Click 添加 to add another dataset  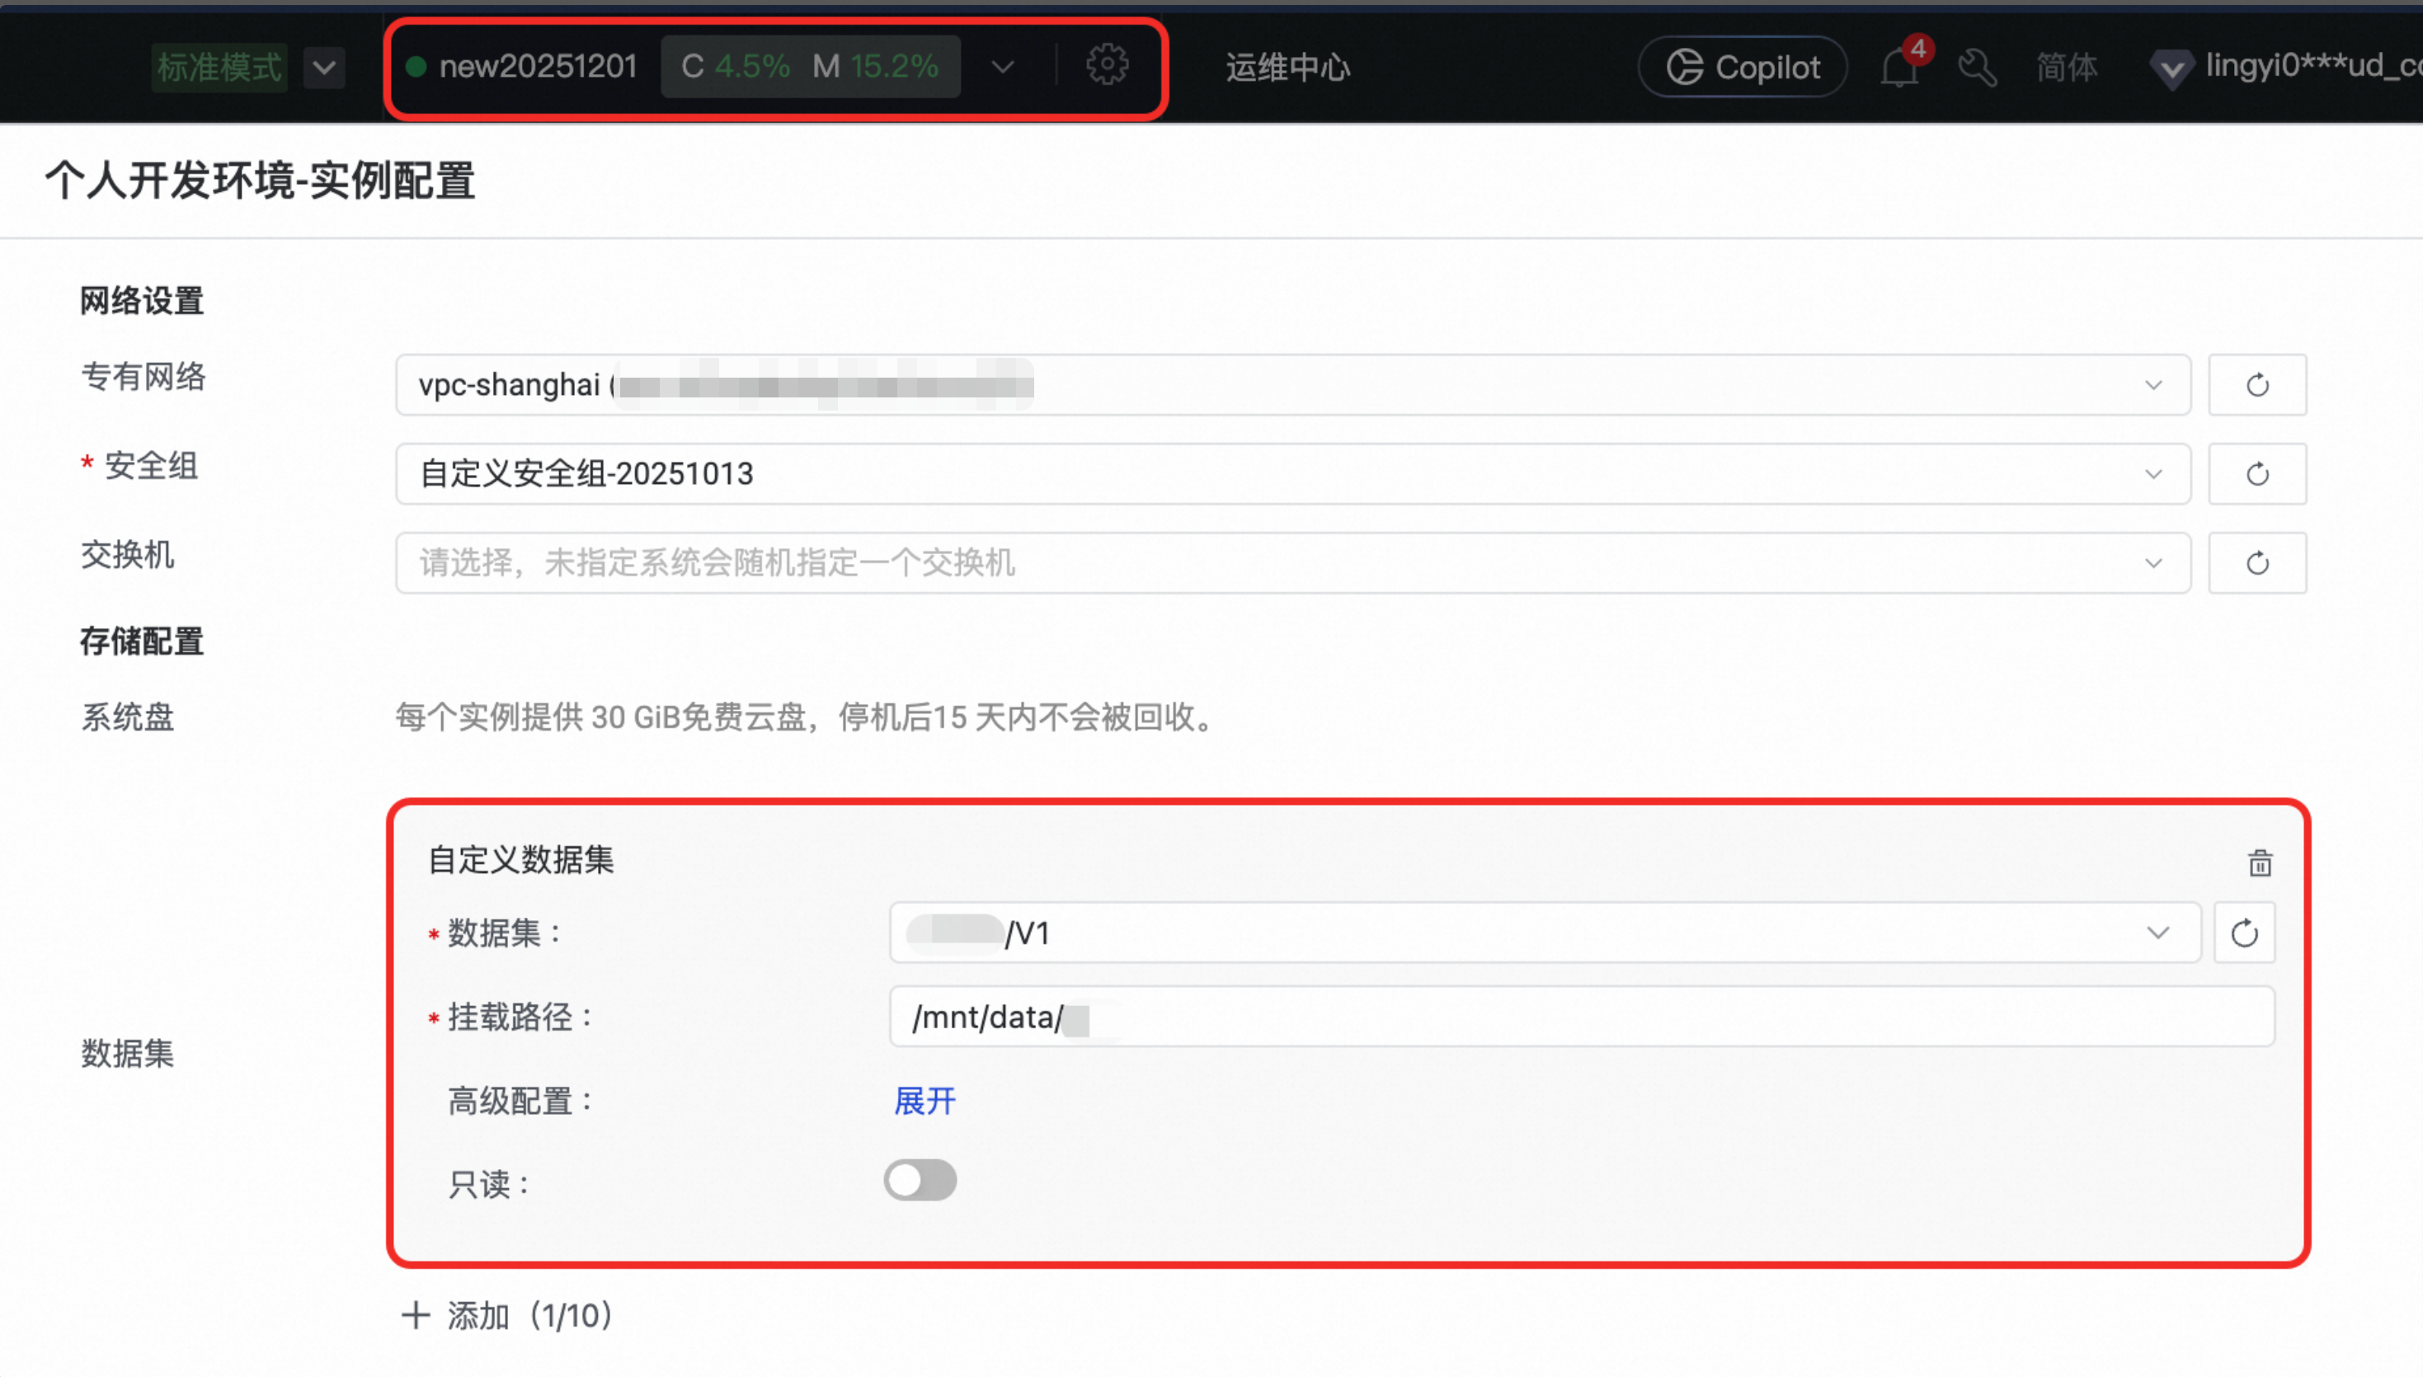pos(508,1314)
